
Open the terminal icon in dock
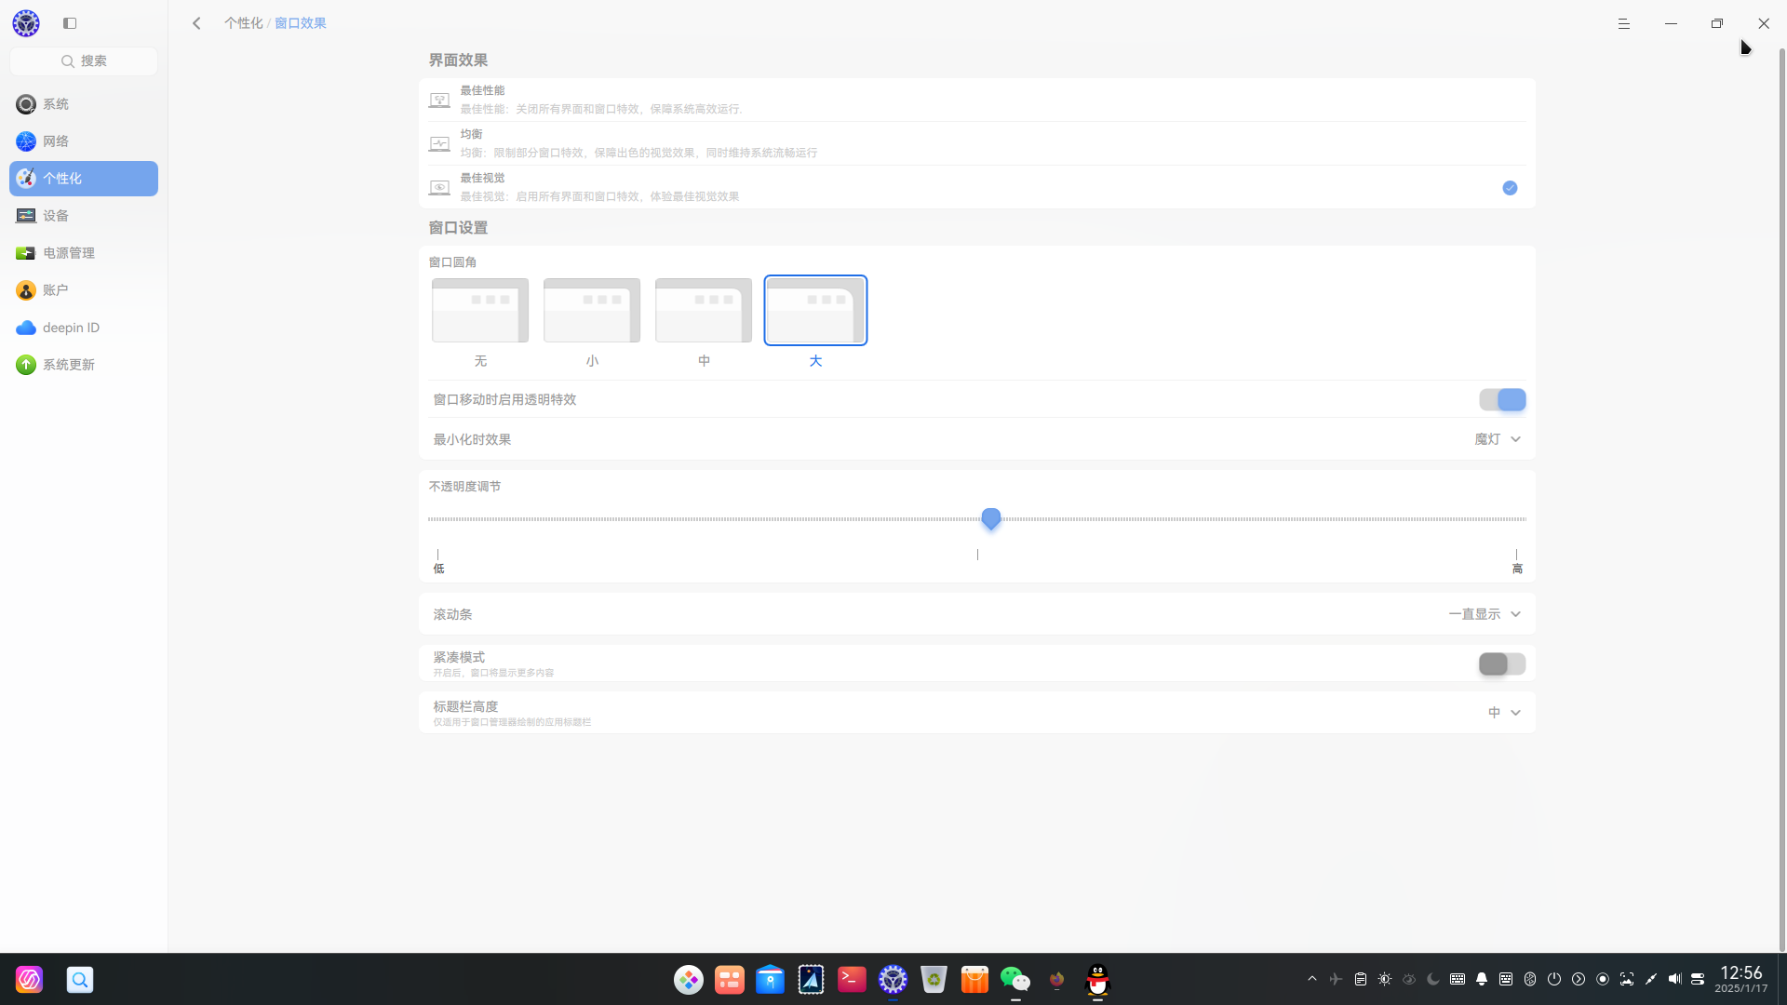coord(852,979)
